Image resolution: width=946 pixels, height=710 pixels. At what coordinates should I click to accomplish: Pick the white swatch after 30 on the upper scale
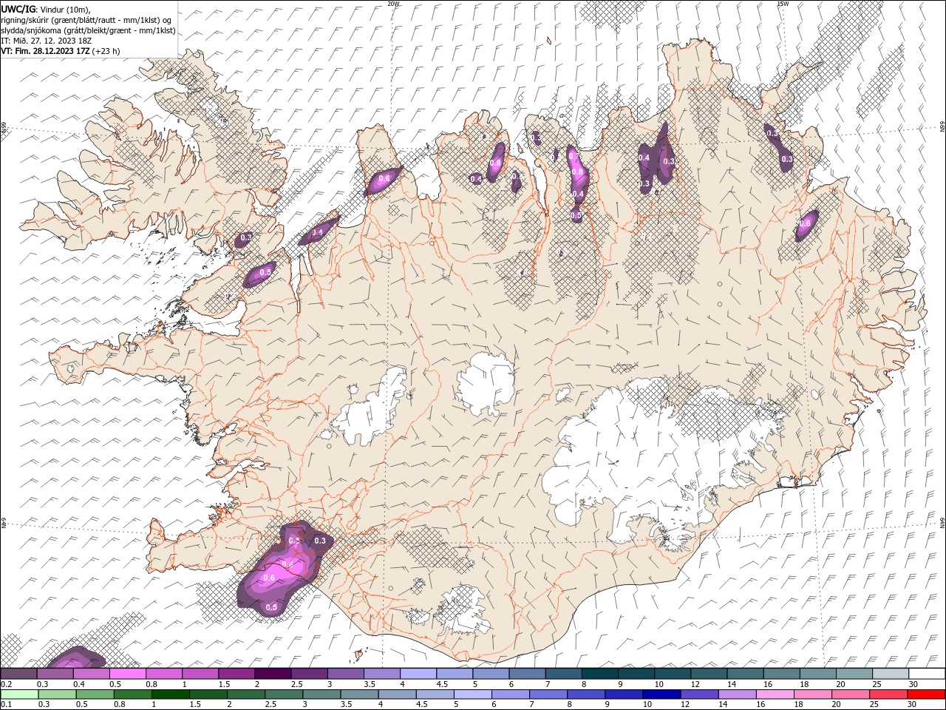click(927, 674)
